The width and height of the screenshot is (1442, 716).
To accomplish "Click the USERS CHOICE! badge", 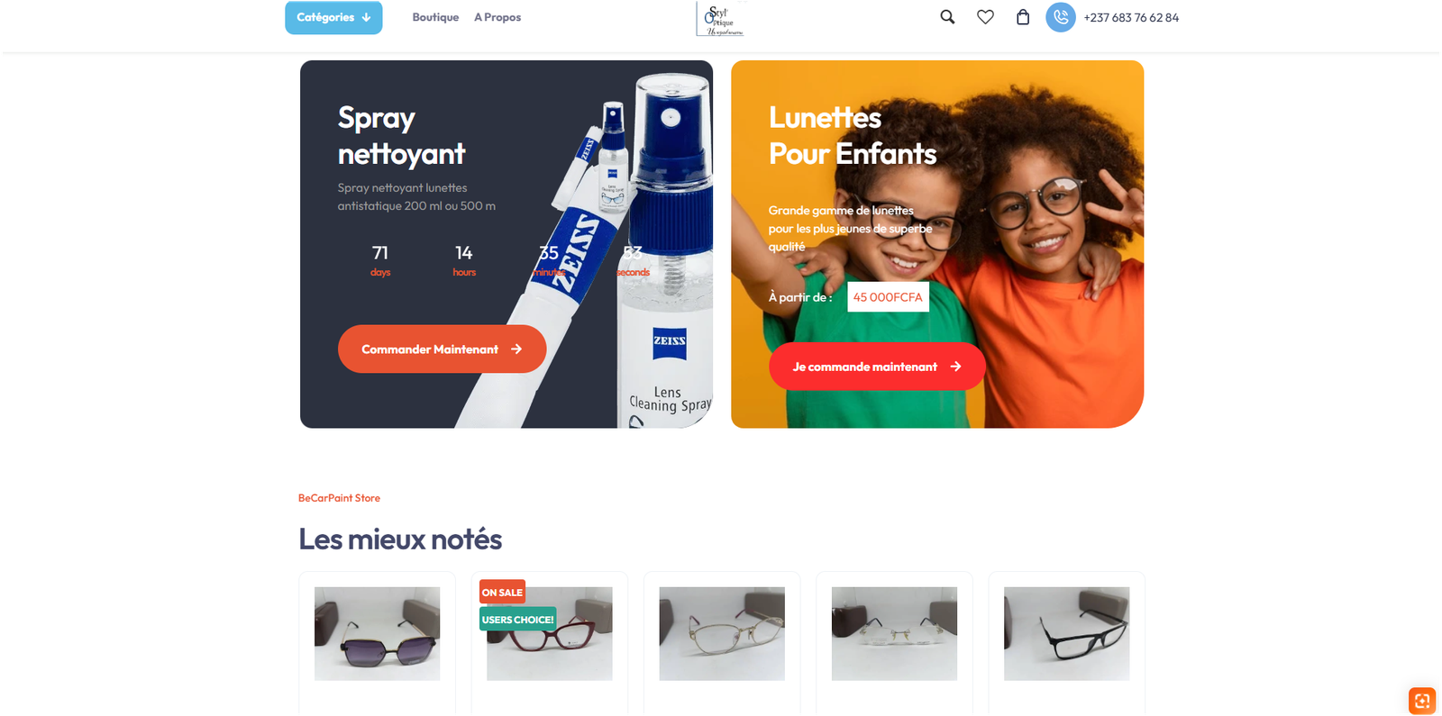I will [x=517, y=619].
